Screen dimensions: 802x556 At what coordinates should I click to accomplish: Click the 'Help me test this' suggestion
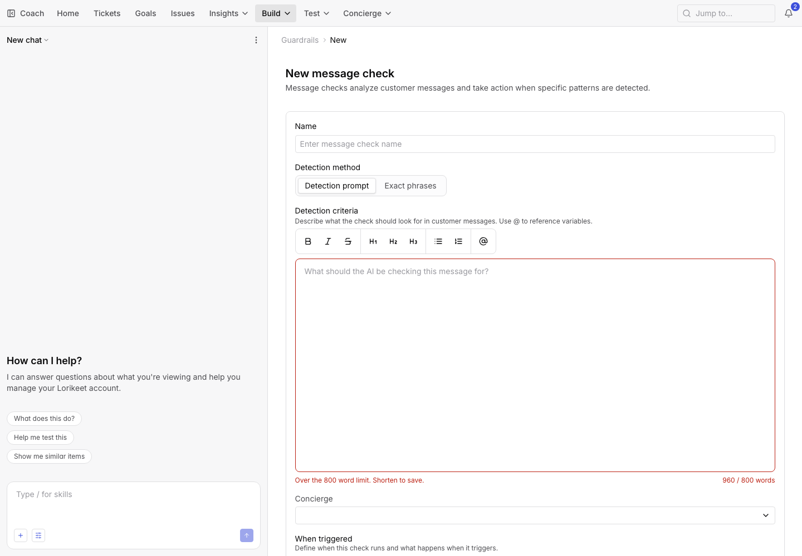point(40,438)
